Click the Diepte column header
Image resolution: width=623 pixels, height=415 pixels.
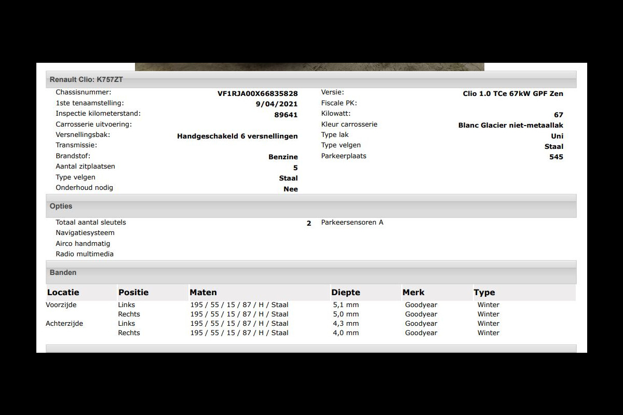[x=346, y=293]
